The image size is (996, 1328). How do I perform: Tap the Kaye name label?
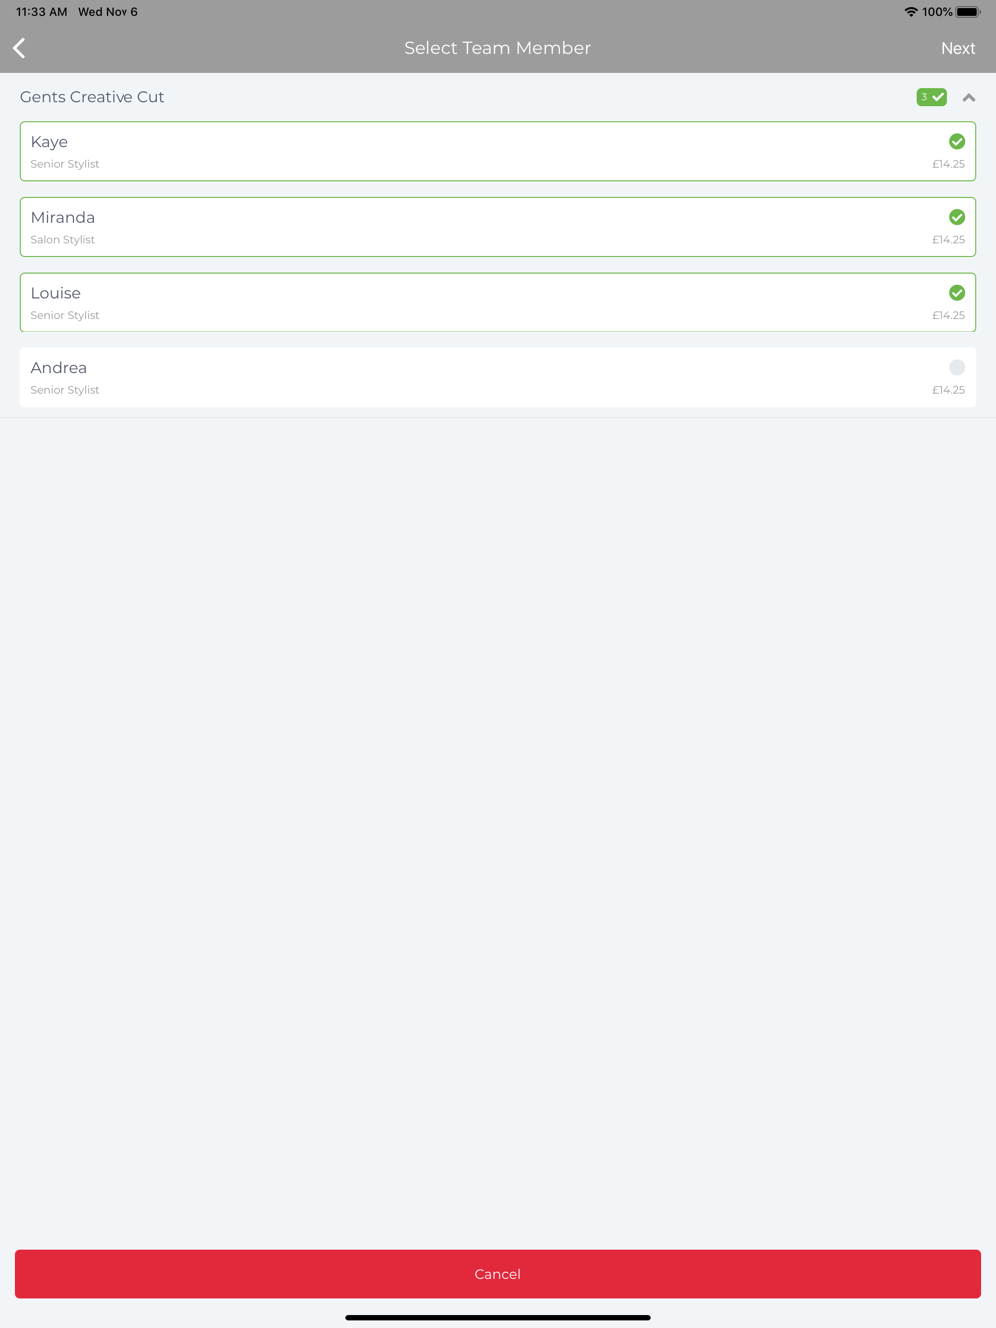tap(49, 142)
